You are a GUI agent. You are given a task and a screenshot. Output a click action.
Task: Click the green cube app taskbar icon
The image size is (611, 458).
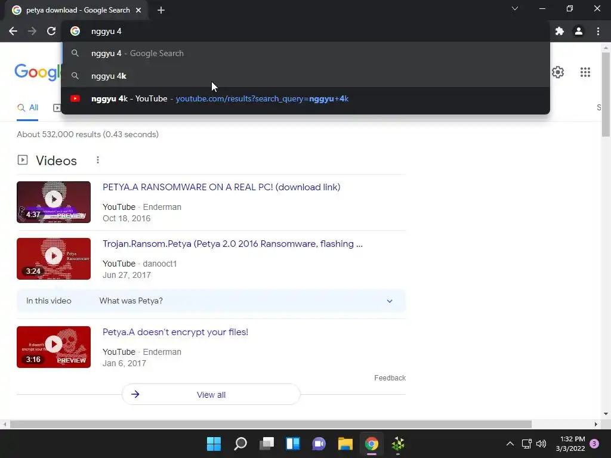click(398, 444)
